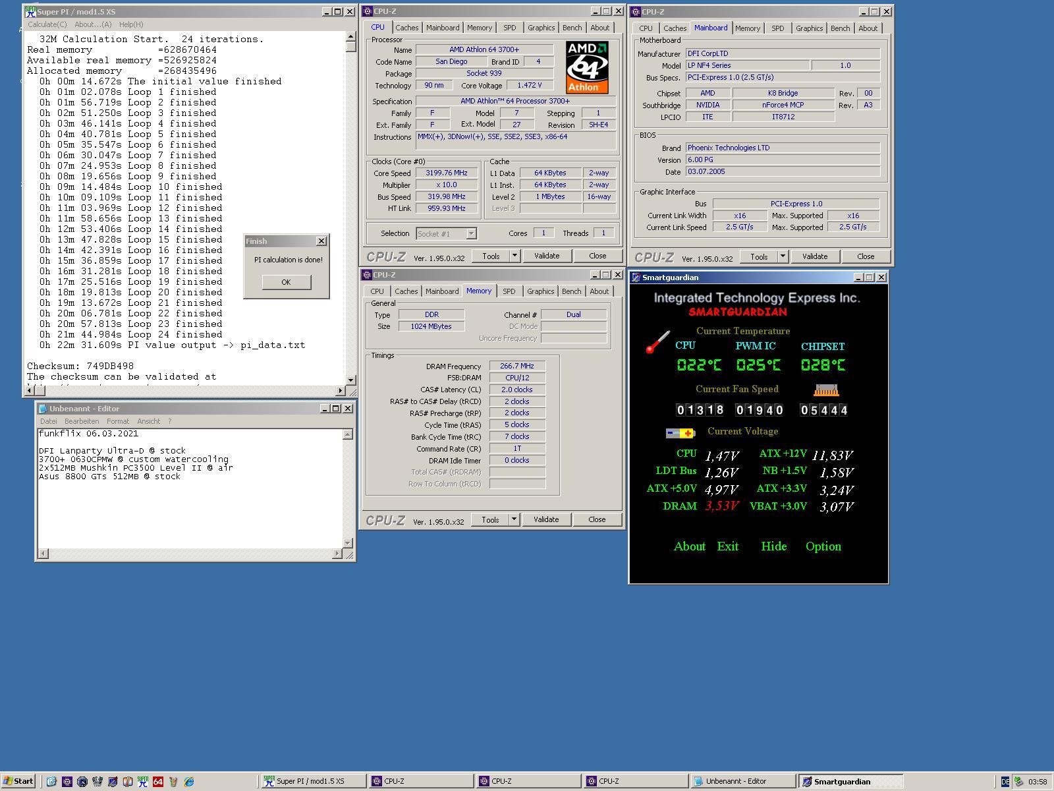Click Smartguardian battery voltage icon
Image resolution: width=1054 pixels, height=791 pixels.
tap(680, 433)
